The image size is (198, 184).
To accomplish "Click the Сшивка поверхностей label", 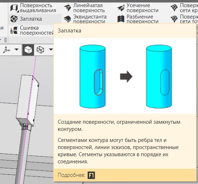I will pyautogui.click(x=37, y=30).
